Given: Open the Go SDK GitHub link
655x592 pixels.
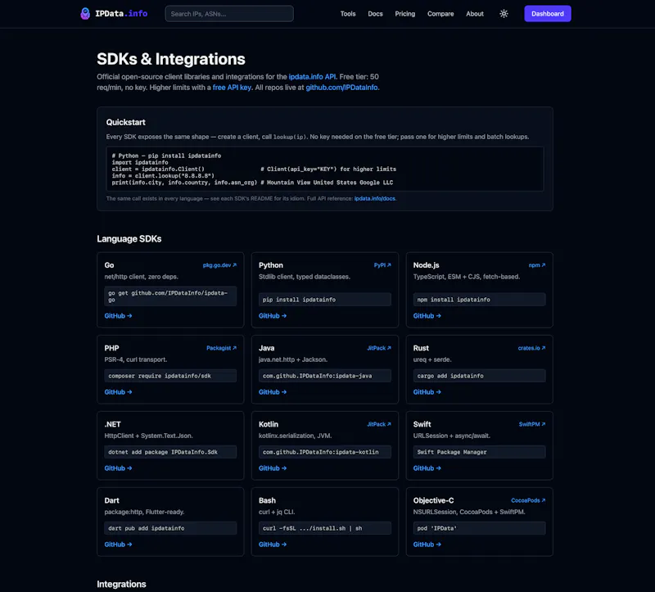Looking at the screenshot, I should (118, 316).
